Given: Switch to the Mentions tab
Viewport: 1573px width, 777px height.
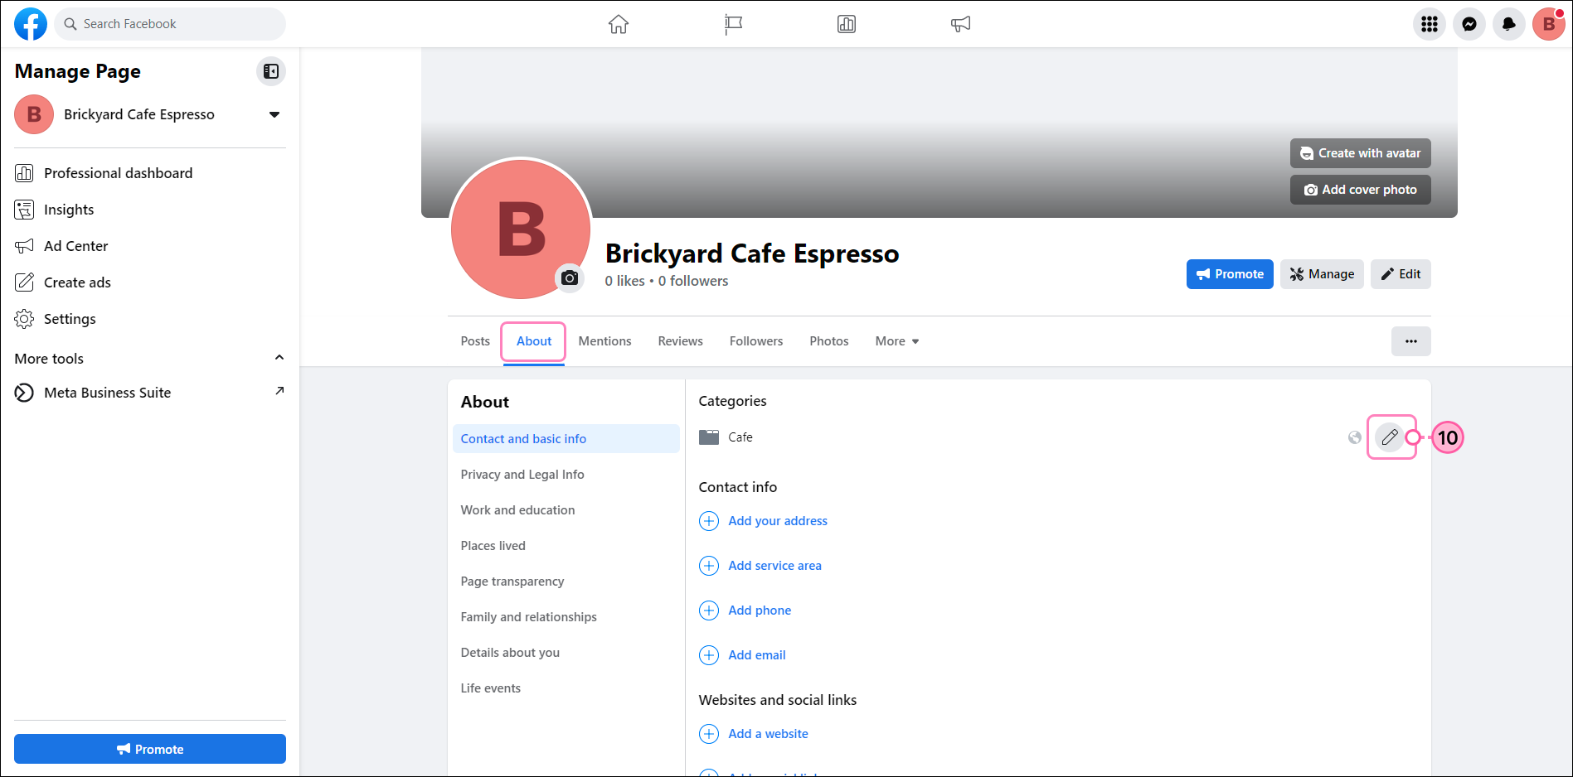Looking at the screenshot, I should click(x=604, y=341).
